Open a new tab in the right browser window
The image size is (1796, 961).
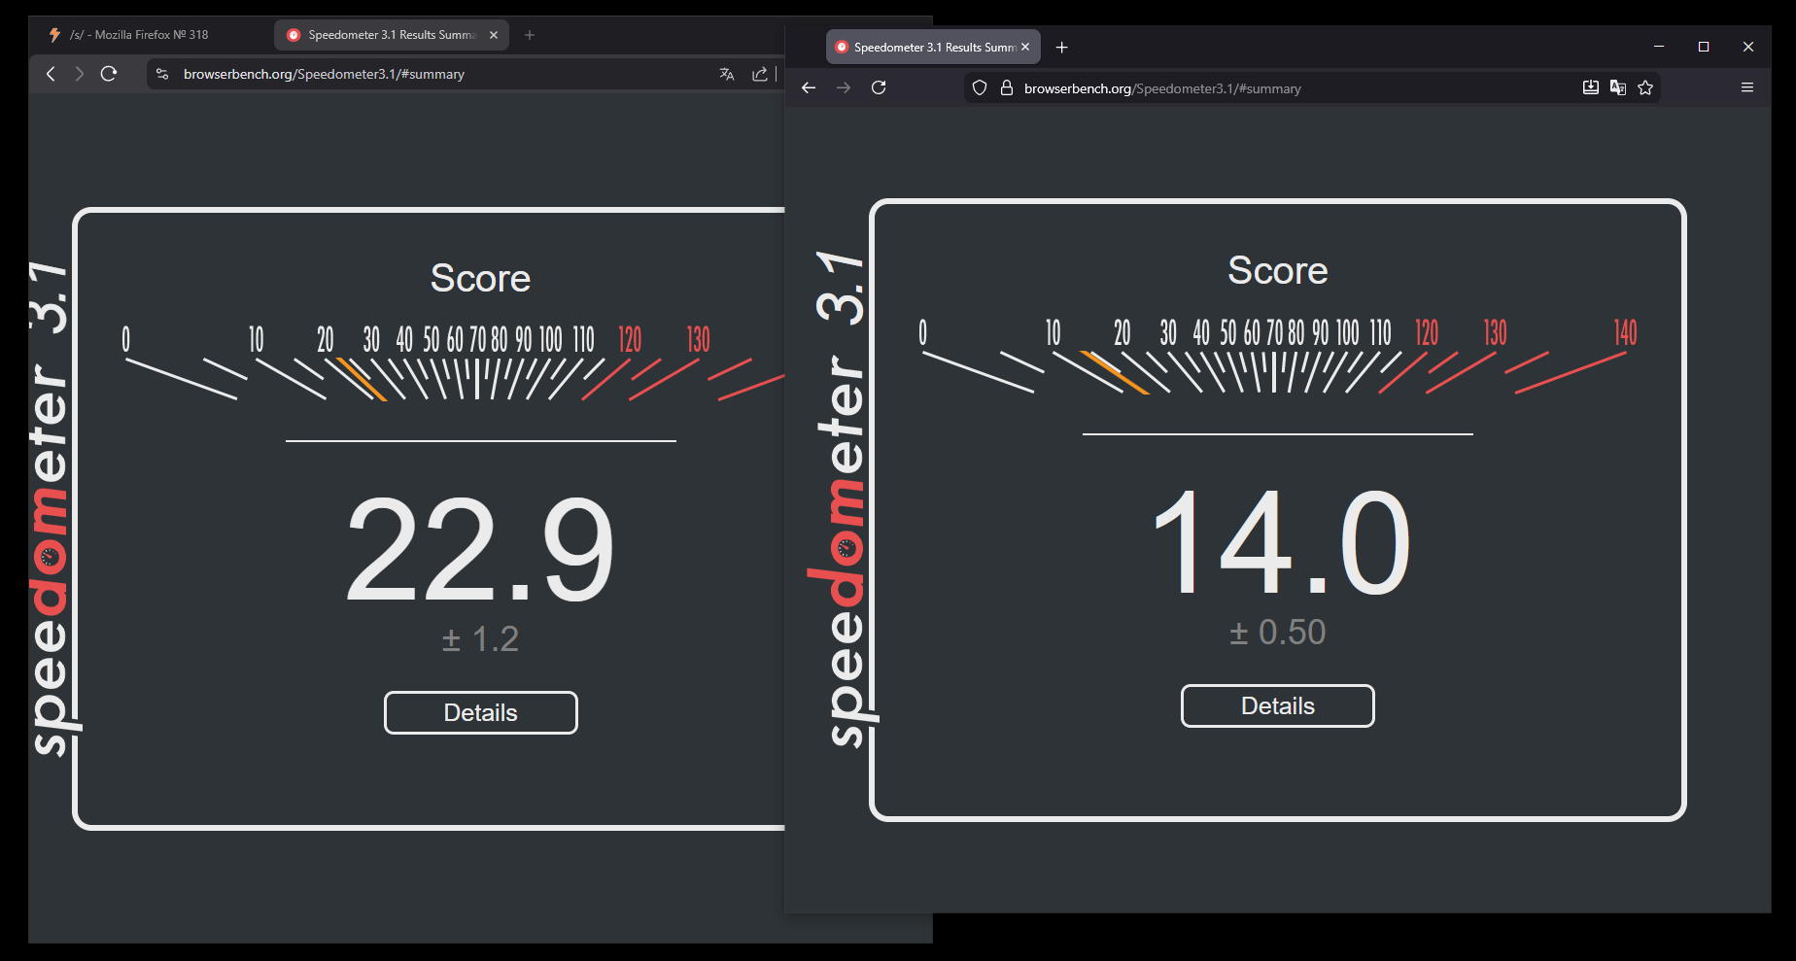point(1061,48)
